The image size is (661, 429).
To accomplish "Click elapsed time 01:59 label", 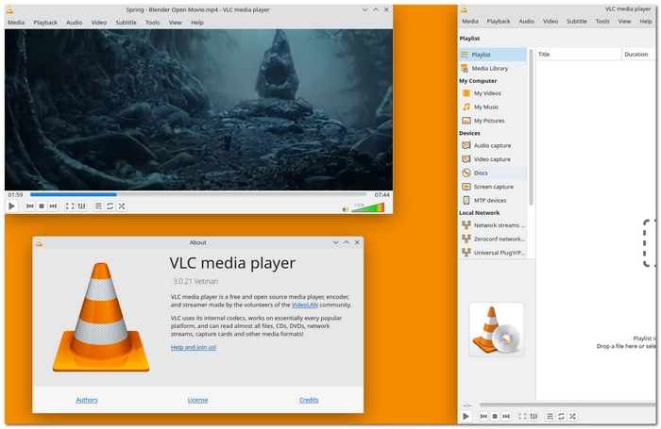I will pos(15,194).
